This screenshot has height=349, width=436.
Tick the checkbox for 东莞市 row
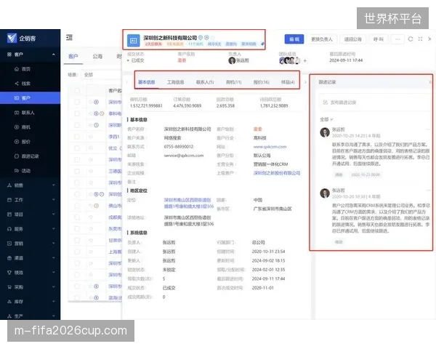pyautogui.click(x=77, y=229)
